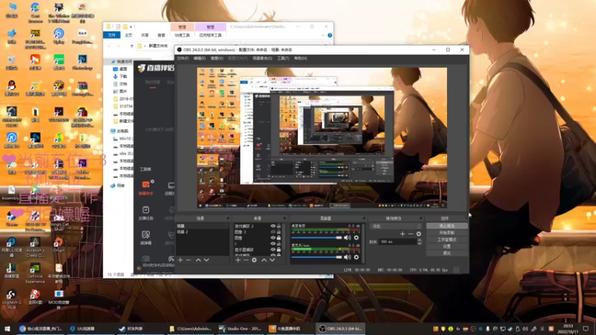Switch to Studio One in the taskbar

(240, 328)
